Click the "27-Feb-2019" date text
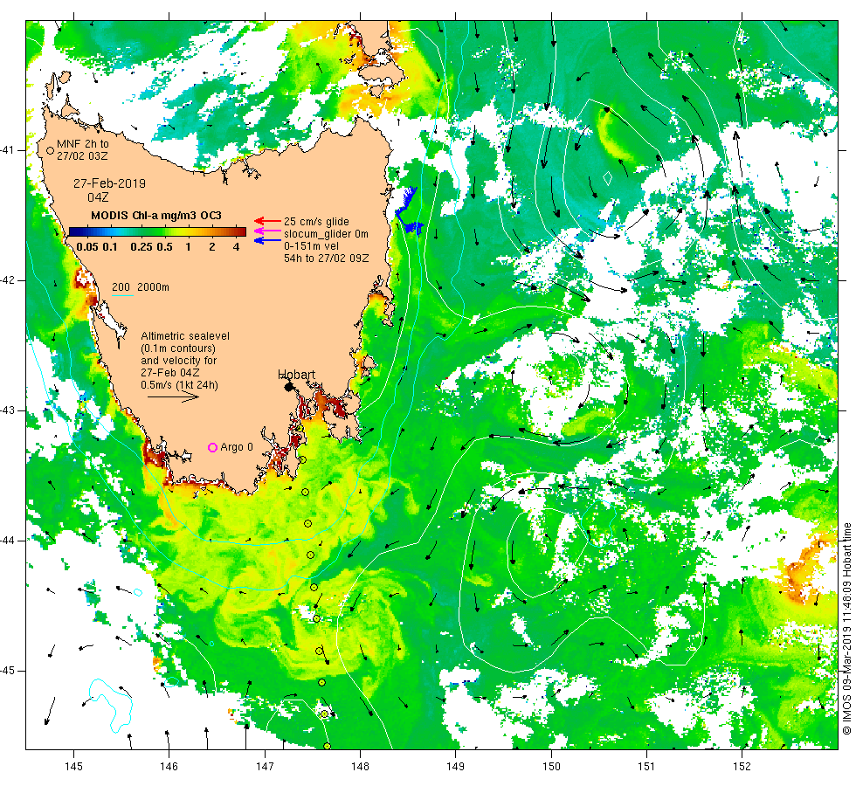This screenshot has width=856, height=786. [x=110, y=183]
